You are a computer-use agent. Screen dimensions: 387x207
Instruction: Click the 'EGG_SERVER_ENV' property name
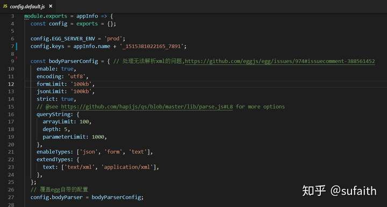(x=73, y=39)
